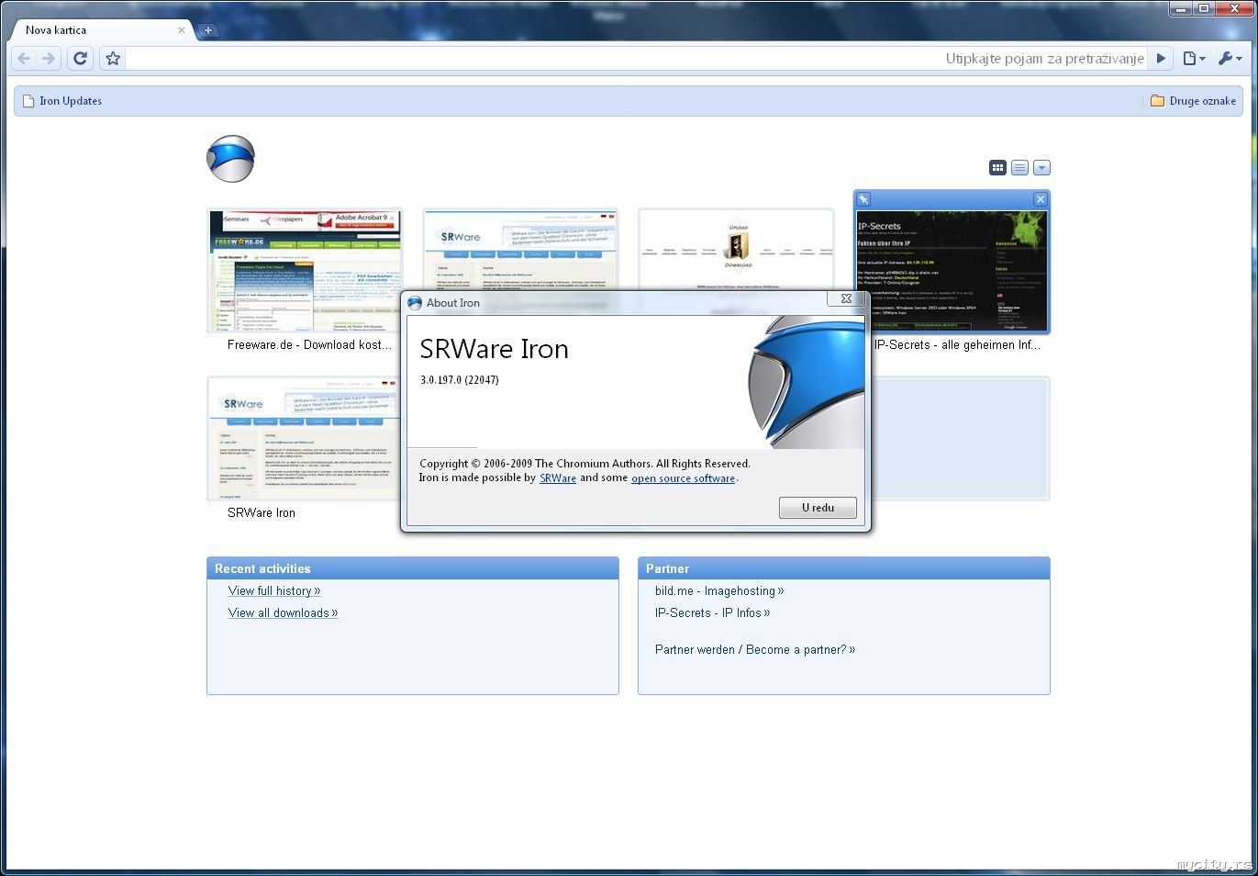Image resolution: width=1258 pixels, height=876 pixels.
Task: Open the wrench settings menu
Action: (1230, 59)
